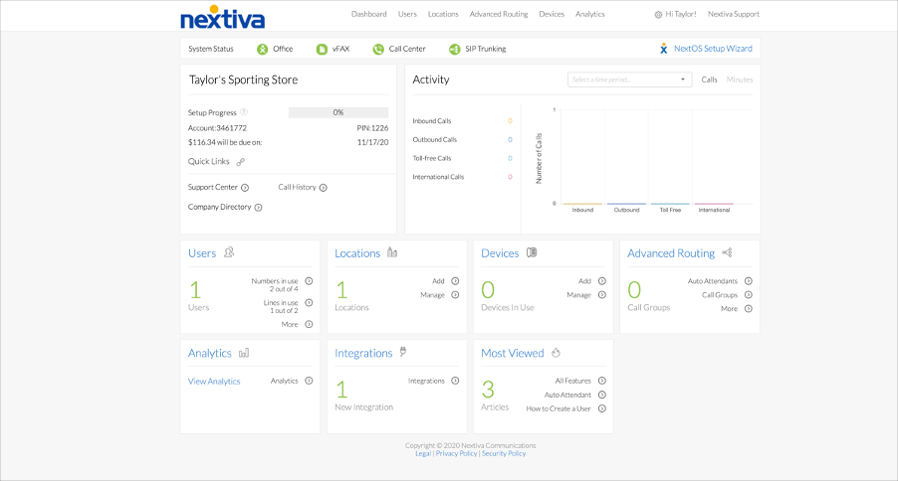Click the NextOS Setup Wizard figure icon
Image resolution: width=898 pixels, height=481 pixels.
[x=663, y=49]
